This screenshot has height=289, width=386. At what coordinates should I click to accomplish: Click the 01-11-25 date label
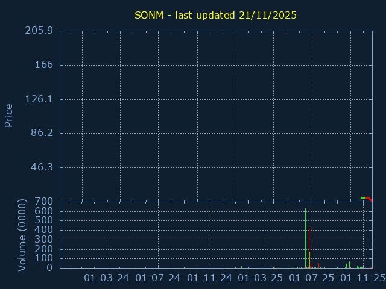pyautogui.click(x=363, y=278)
